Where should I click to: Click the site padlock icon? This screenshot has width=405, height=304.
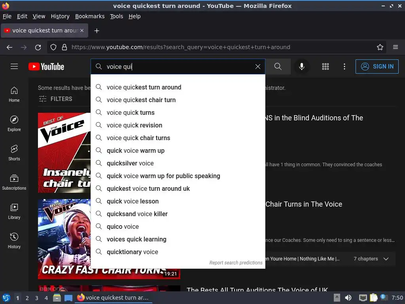click(x=64, y=47)
